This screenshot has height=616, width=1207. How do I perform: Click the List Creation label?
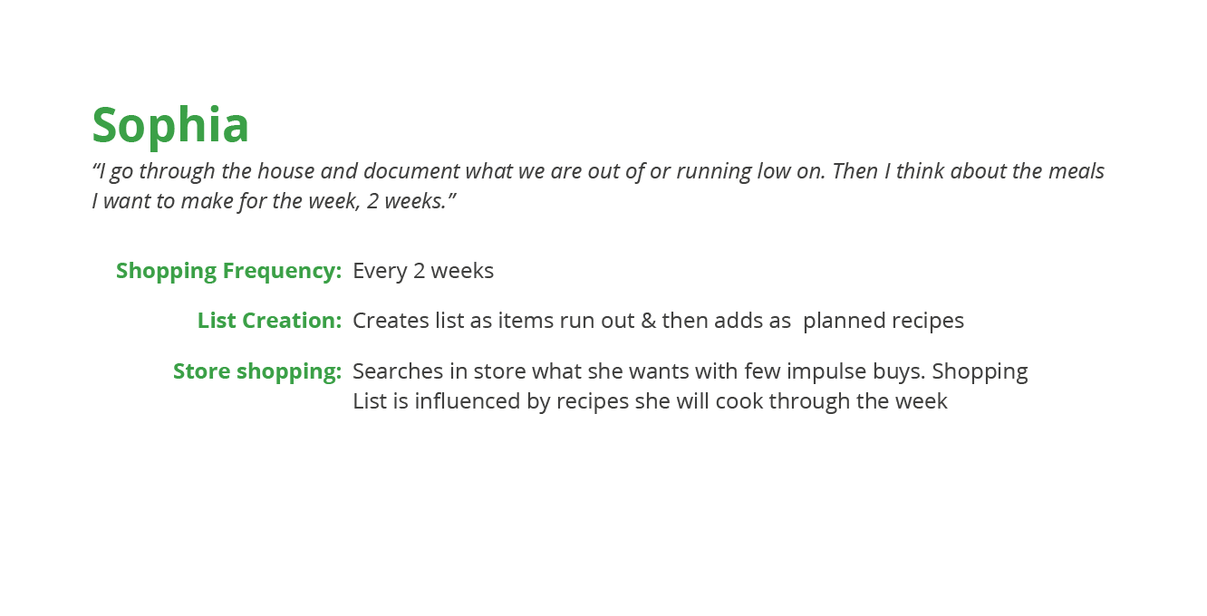click(269, 321)
